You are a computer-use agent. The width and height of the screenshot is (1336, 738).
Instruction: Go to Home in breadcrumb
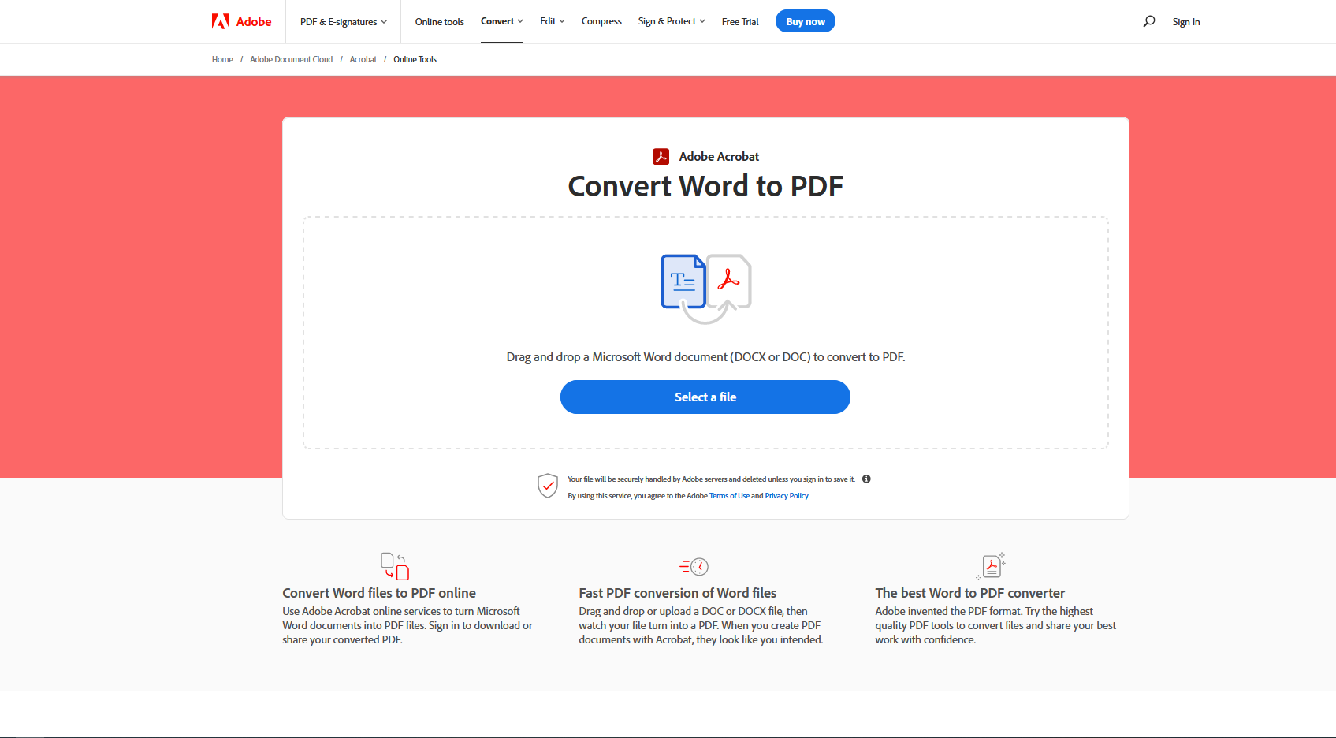pyautogui.click(x=222, y=59)
